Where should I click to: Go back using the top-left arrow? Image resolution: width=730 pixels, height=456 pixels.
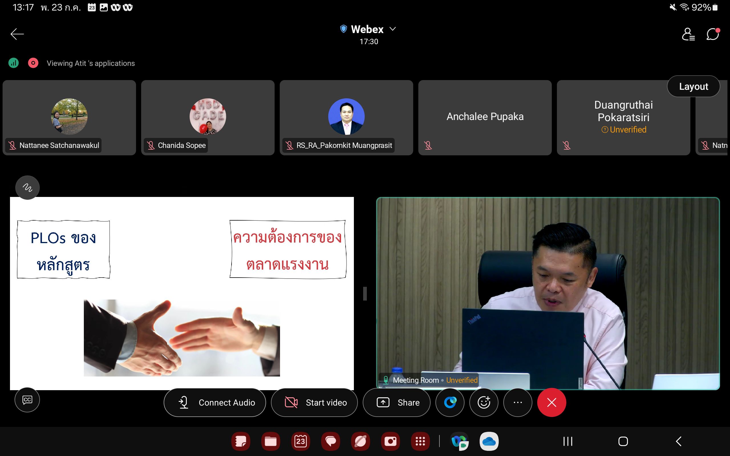17,34
